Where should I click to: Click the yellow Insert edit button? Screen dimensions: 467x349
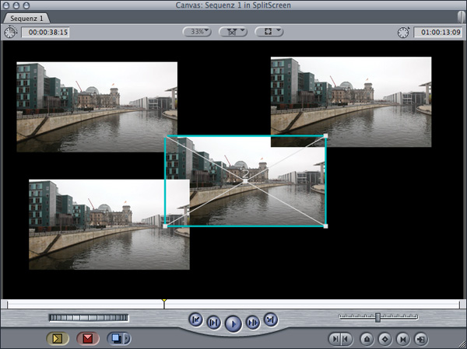tap(57, 338)
